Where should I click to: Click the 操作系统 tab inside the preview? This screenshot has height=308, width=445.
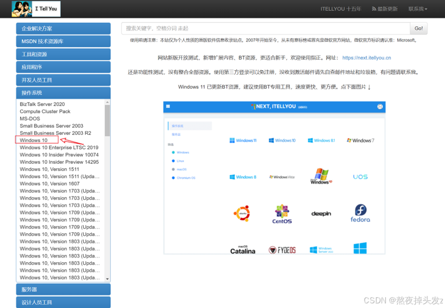190,126
